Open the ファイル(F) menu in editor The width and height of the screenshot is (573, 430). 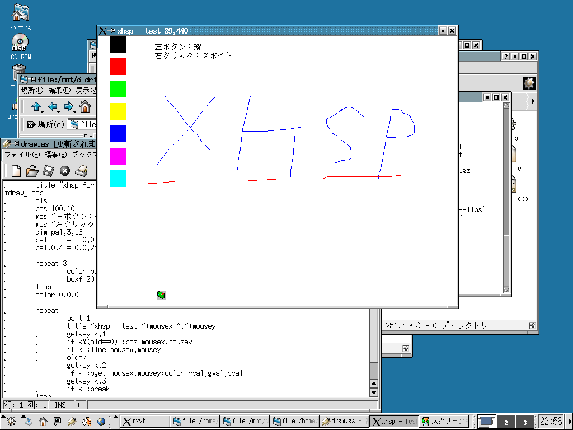[22, 155]
